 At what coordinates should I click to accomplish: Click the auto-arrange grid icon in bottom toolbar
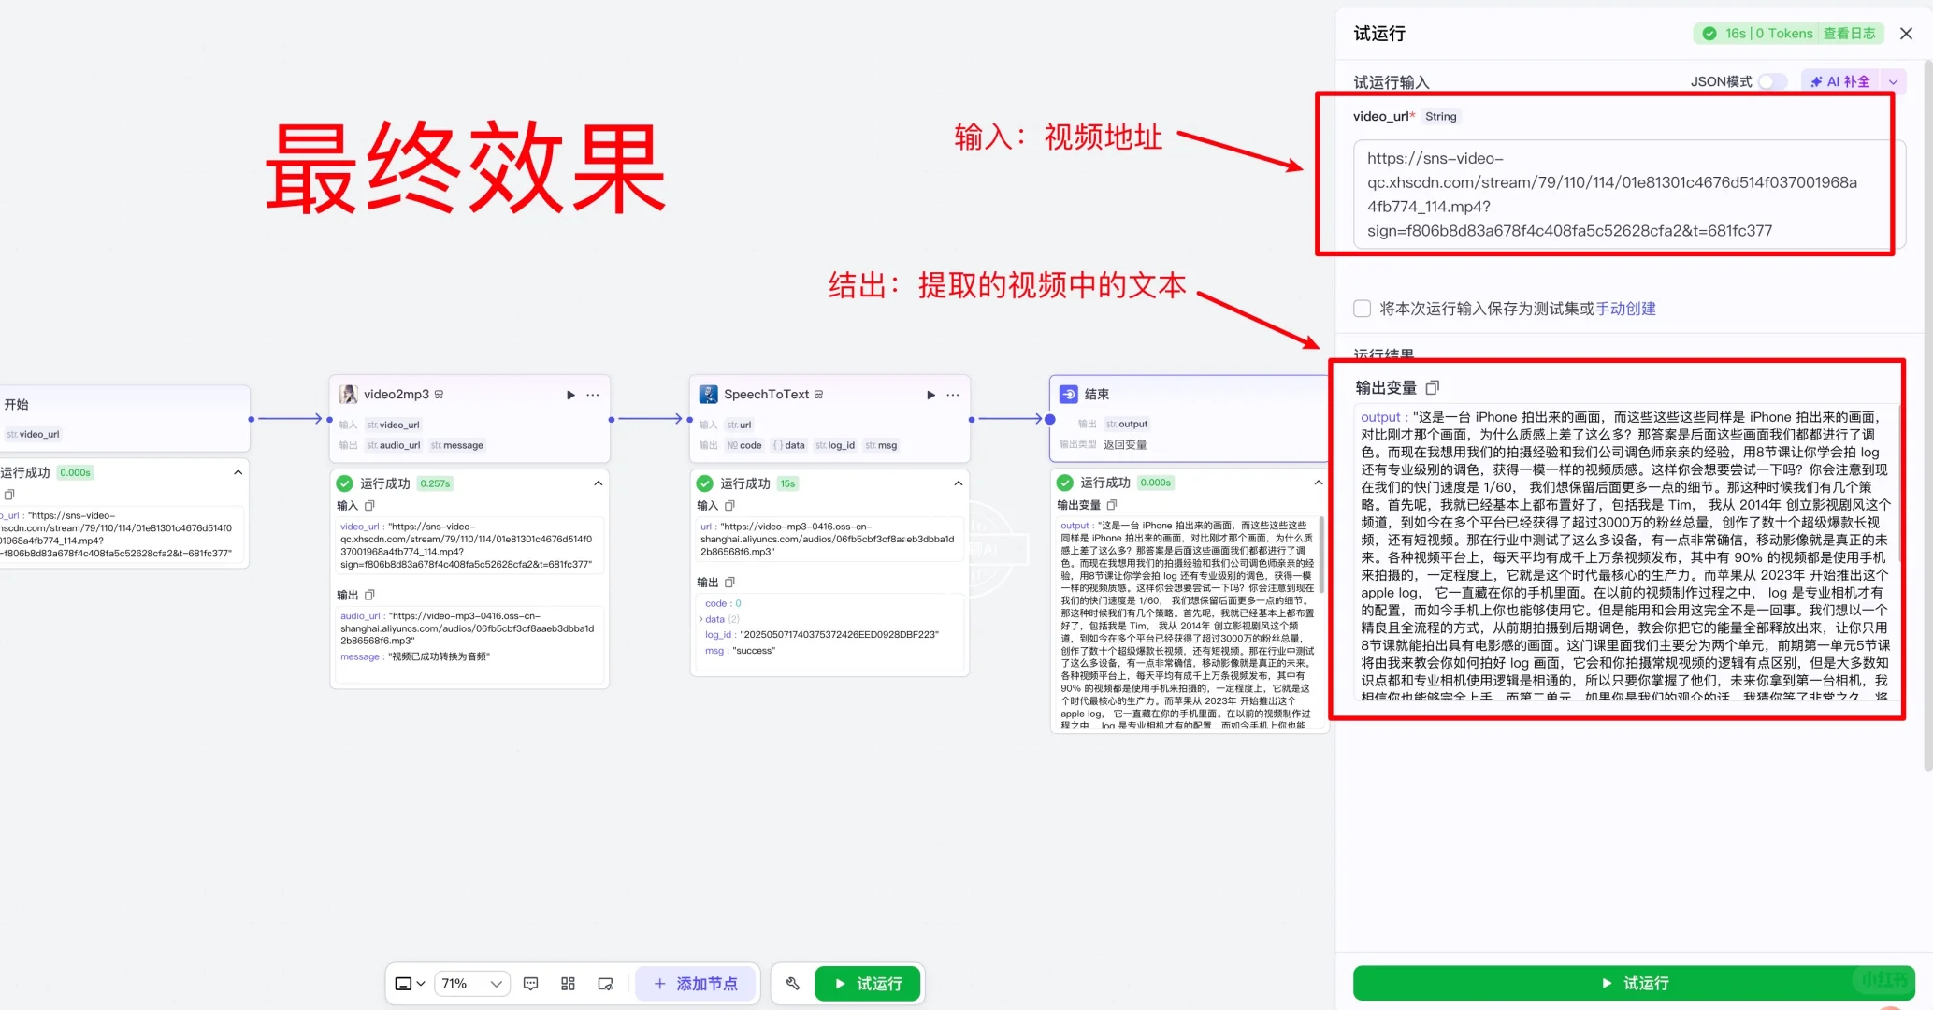click(568, 983)
